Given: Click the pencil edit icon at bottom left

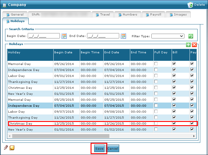Looking at the screenshot, I should (6, 148).
